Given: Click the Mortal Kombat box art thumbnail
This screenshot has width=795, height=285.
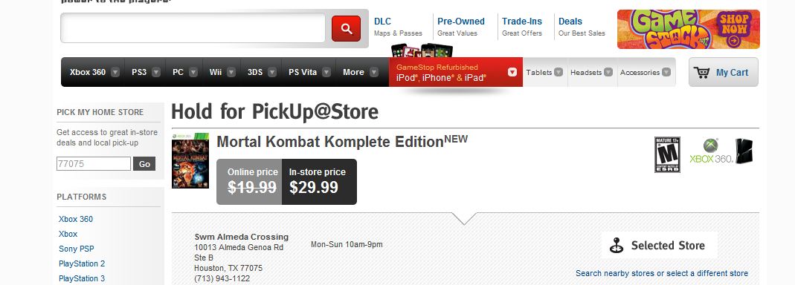Looking at the screenshot, I should pos(190,160).
